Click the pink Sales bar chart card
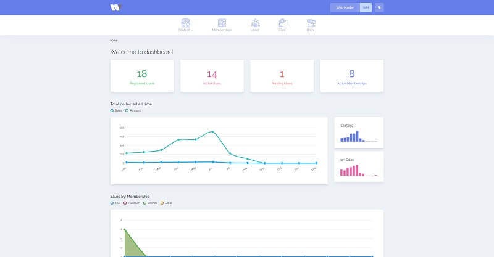 (359, 166)
